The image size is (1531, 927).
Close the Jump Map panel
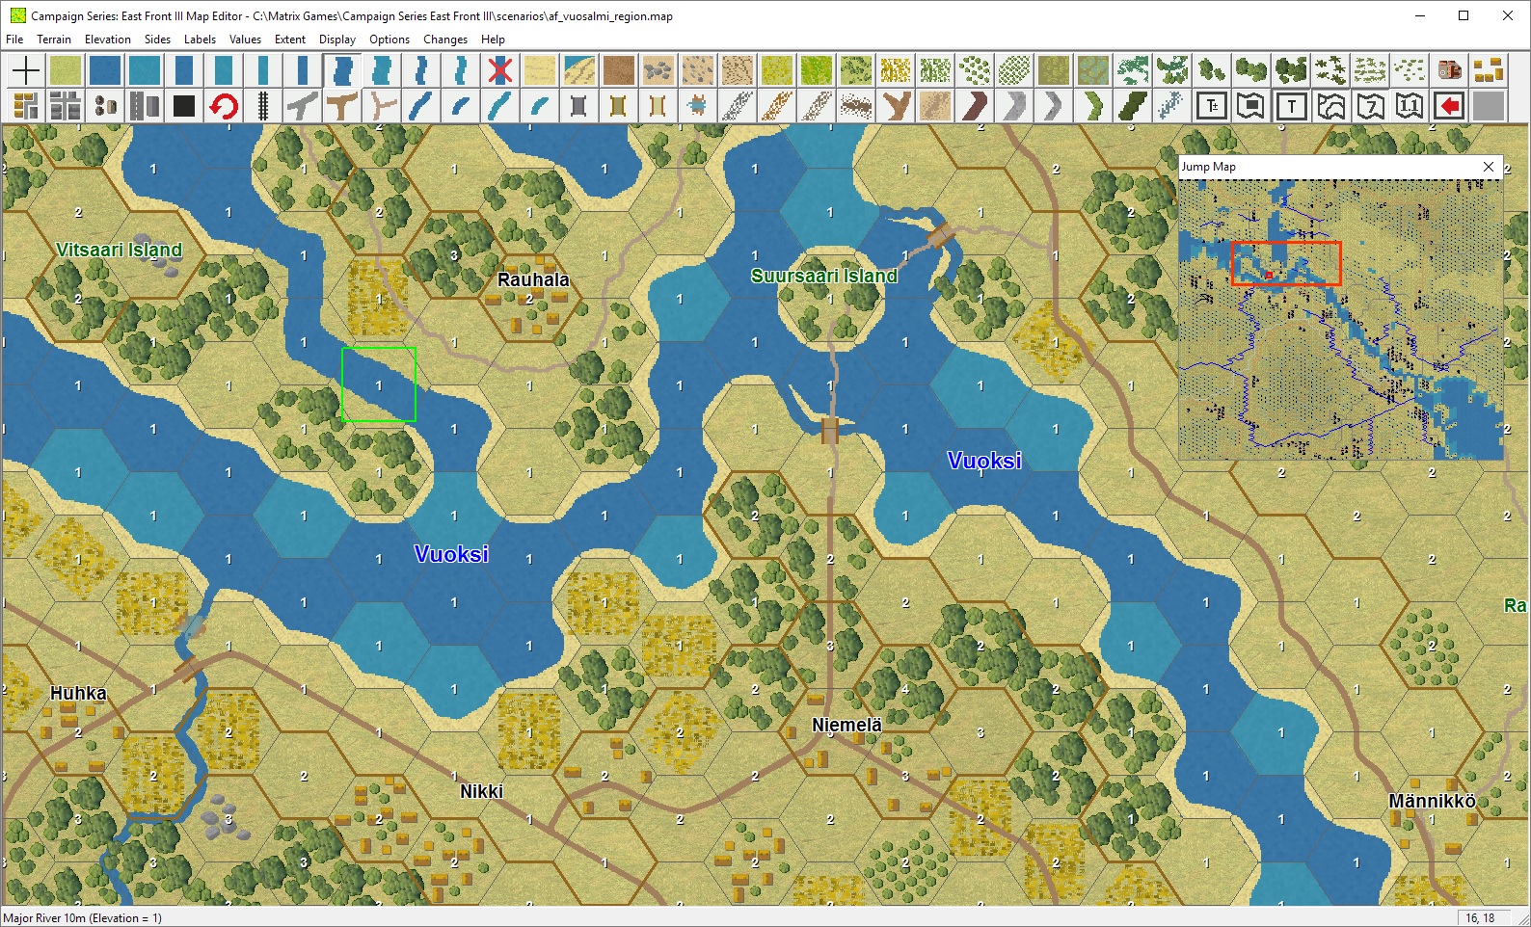pyautogui.click(x=1489, y=167)
